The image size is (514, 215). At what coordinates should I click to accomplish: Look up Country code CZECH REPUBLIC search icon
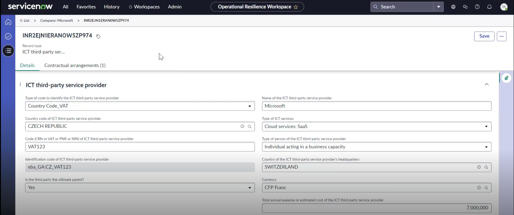pyautogui.click(x=250, y=126)
